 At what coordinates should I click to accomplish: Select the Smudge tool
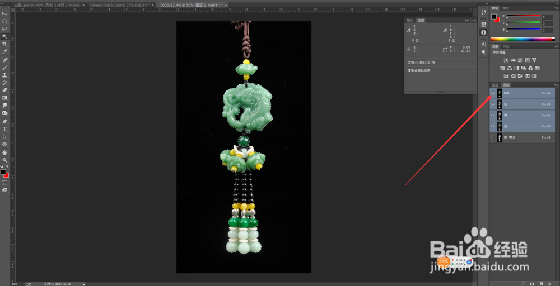(4, 106)
